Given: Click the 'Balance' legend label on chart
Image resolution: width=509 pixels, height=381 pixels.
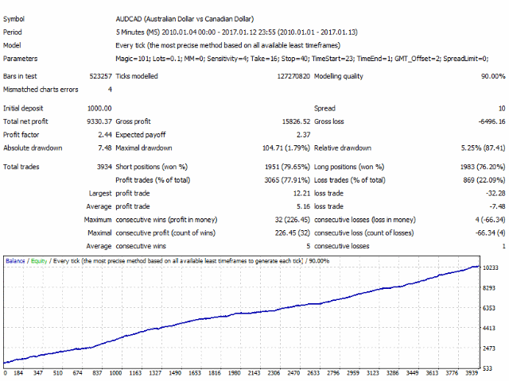Looking at the screenshot, I should point(15,261).
